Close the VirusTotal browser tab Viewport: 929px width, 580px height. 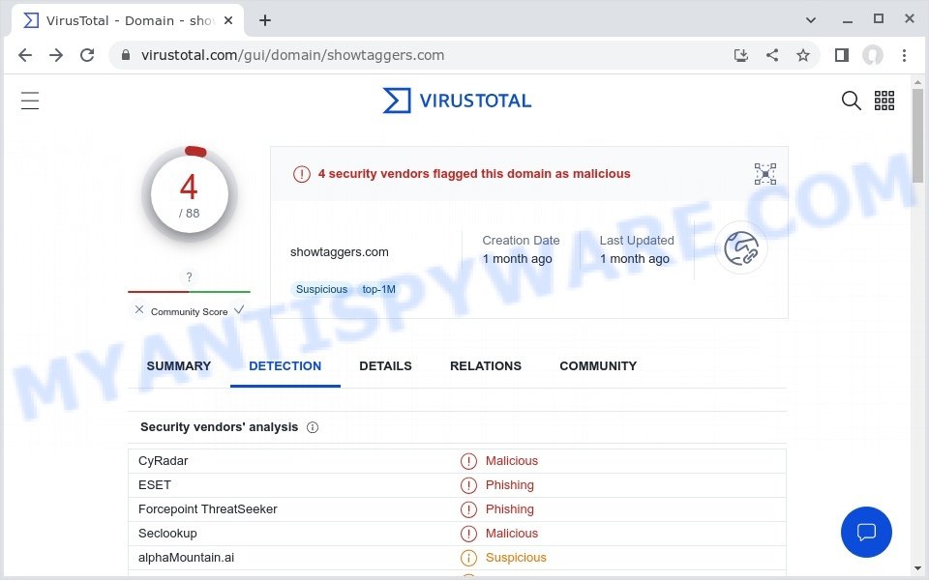[x=228, y=20]
